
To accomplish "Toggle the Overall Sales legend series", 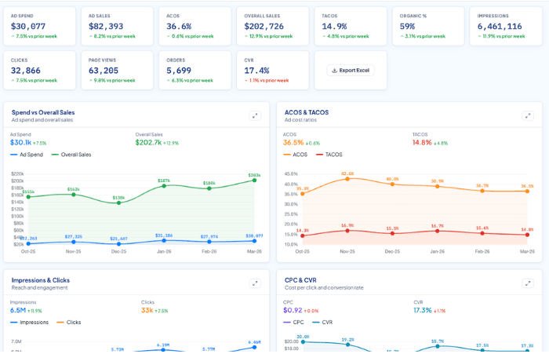I will (71, 155).
